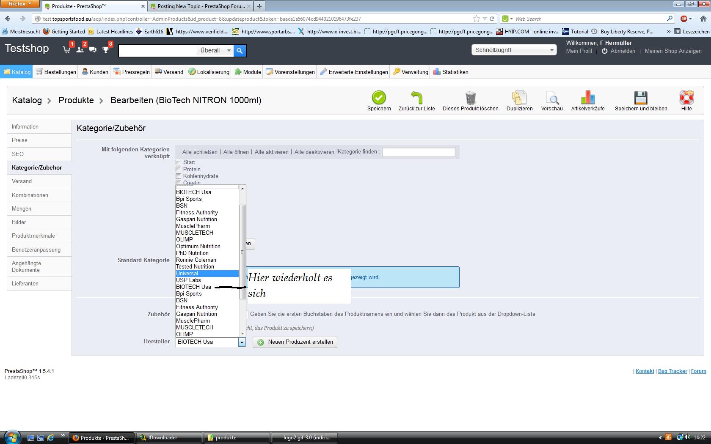Screen dimensions: 711x444
Task: Click the Duplizieren pages icon
Action: pos(519,98)
